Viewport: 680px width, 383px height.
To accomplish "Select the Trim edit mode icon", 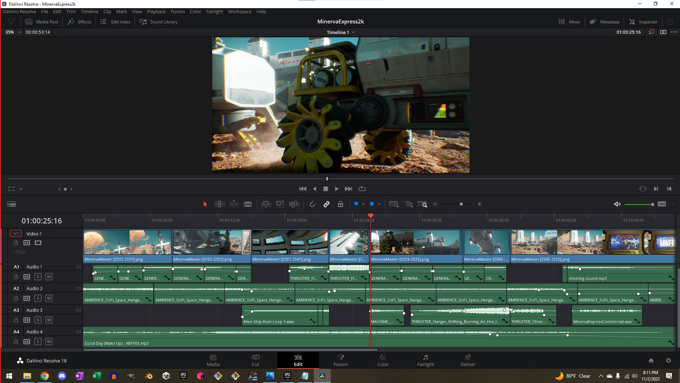I will point(220,204).
